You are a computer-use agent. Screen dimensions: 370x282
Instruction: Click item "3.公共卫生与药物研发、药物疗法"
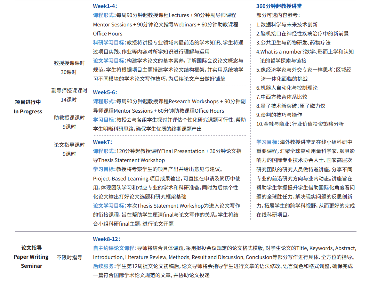pos(293,42)
